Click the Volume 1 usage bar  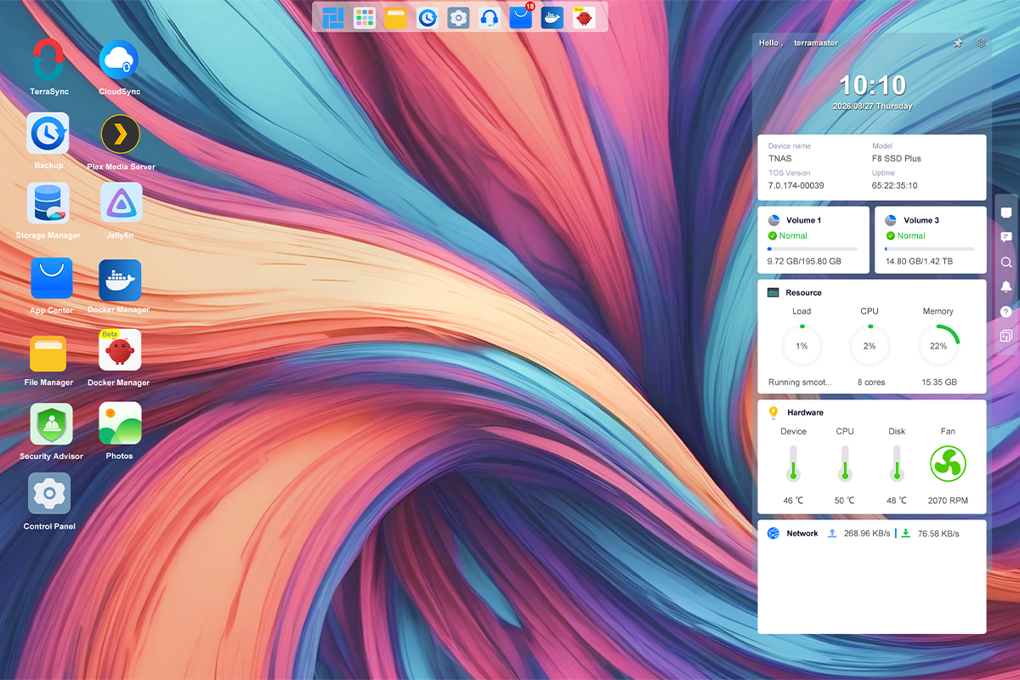[812, 249]
